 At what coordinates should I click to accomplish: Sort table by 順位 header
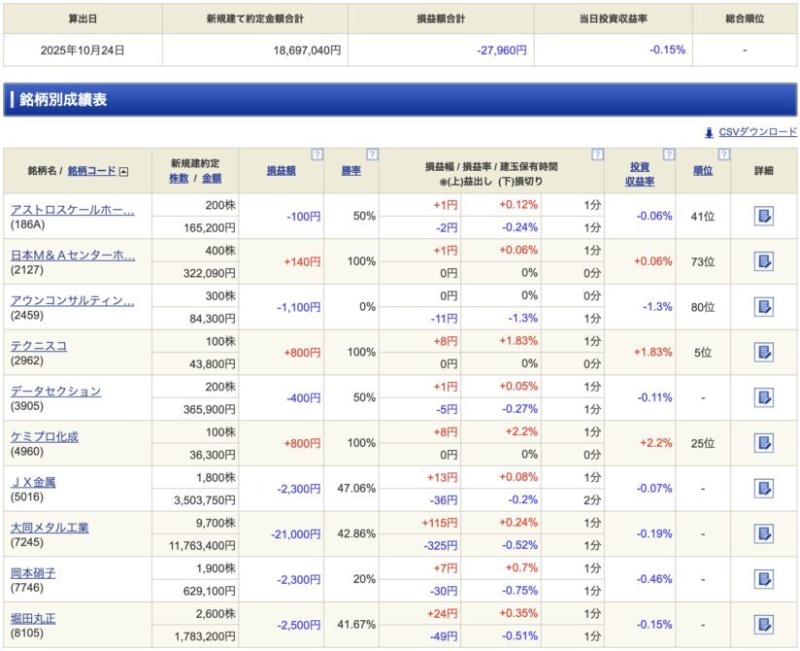703,170
